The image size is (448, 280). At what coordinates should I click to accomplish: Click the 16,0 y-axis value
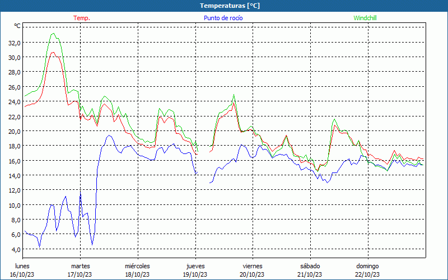pos(15,161)
